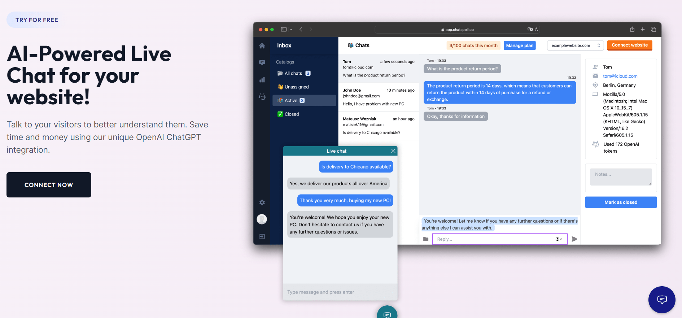Select the Closed catalog
The image size is (682, 318).
click(304, 114)
